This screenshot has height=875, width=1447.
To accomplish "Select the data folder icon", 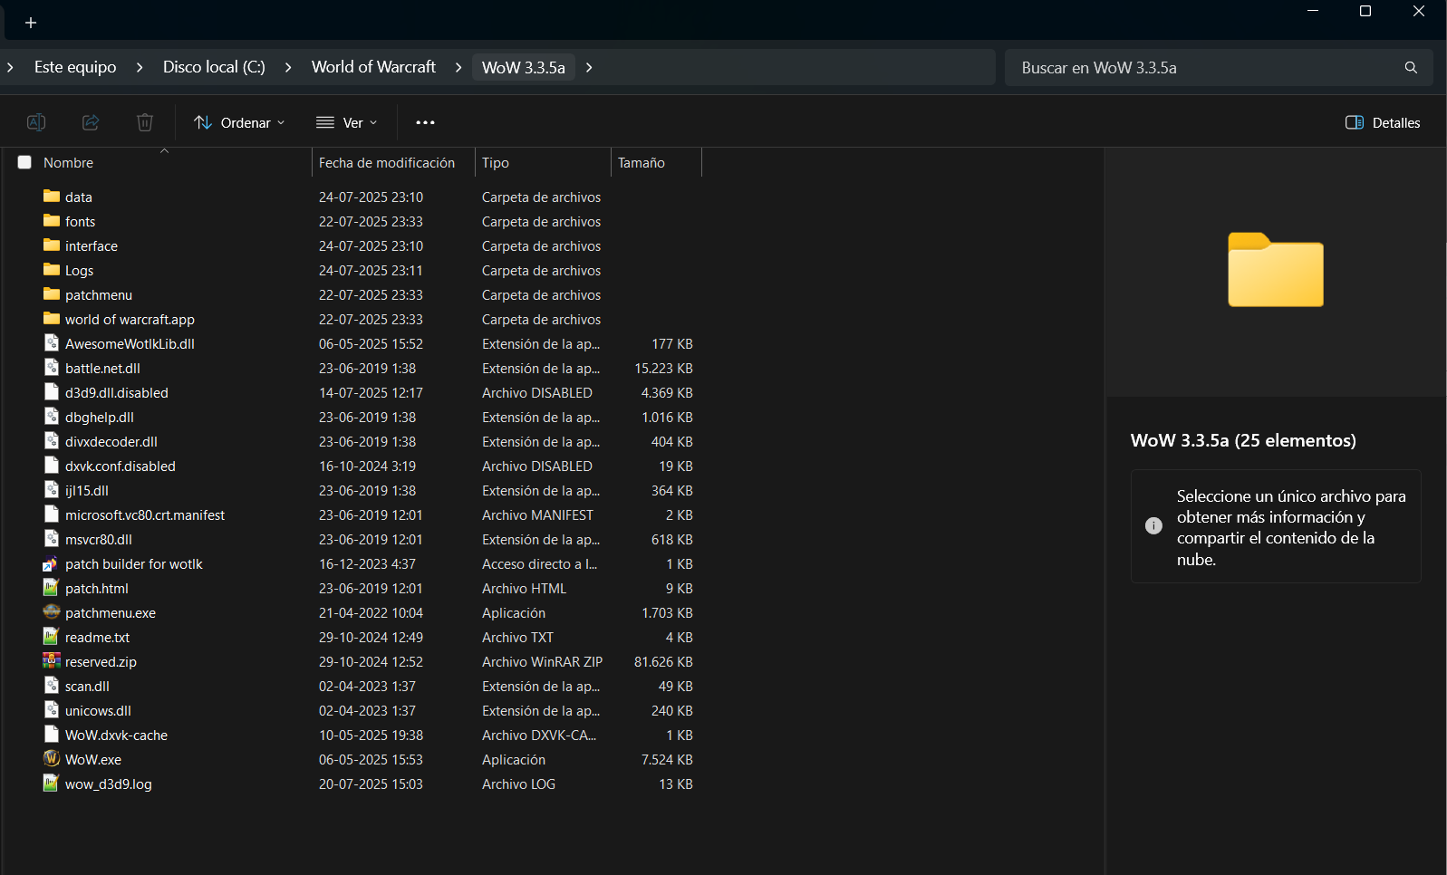I will point(52,197).
